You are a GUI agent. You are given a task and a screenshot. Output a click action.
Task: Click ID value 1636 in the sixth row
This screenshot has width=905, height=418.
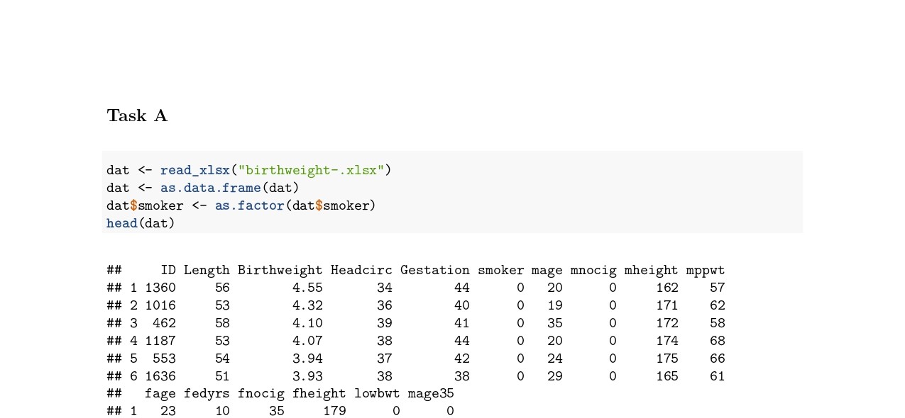point(160,376)
